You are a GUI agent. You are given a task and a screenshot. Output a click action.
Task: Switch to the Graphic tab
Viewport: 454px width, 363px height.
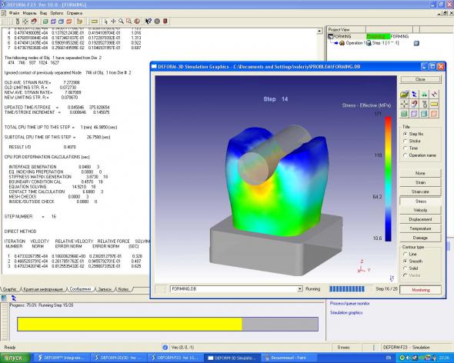tap(9, 289)
